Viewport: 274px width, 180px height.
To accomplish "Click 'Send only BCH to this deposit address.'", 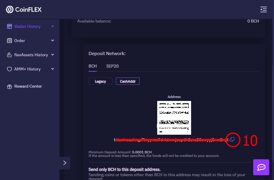I will 125,169.
